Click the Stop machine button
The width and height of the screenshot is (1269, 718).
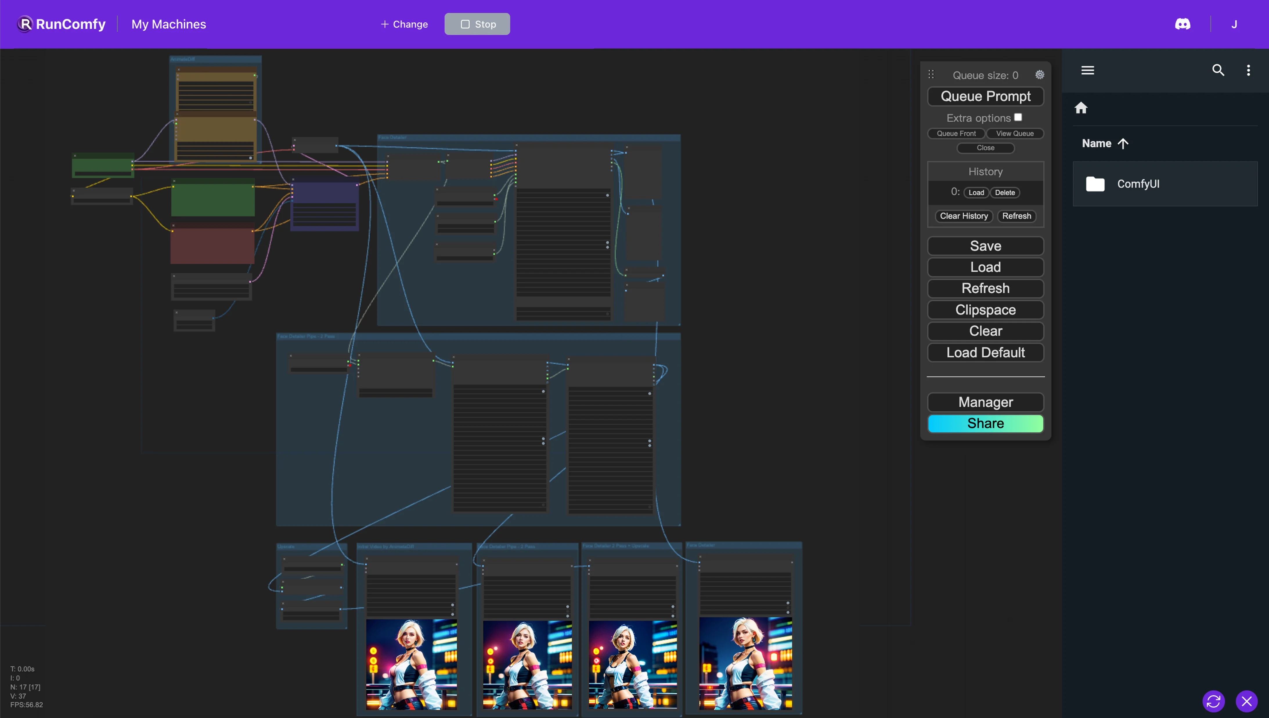pos(477,24)
